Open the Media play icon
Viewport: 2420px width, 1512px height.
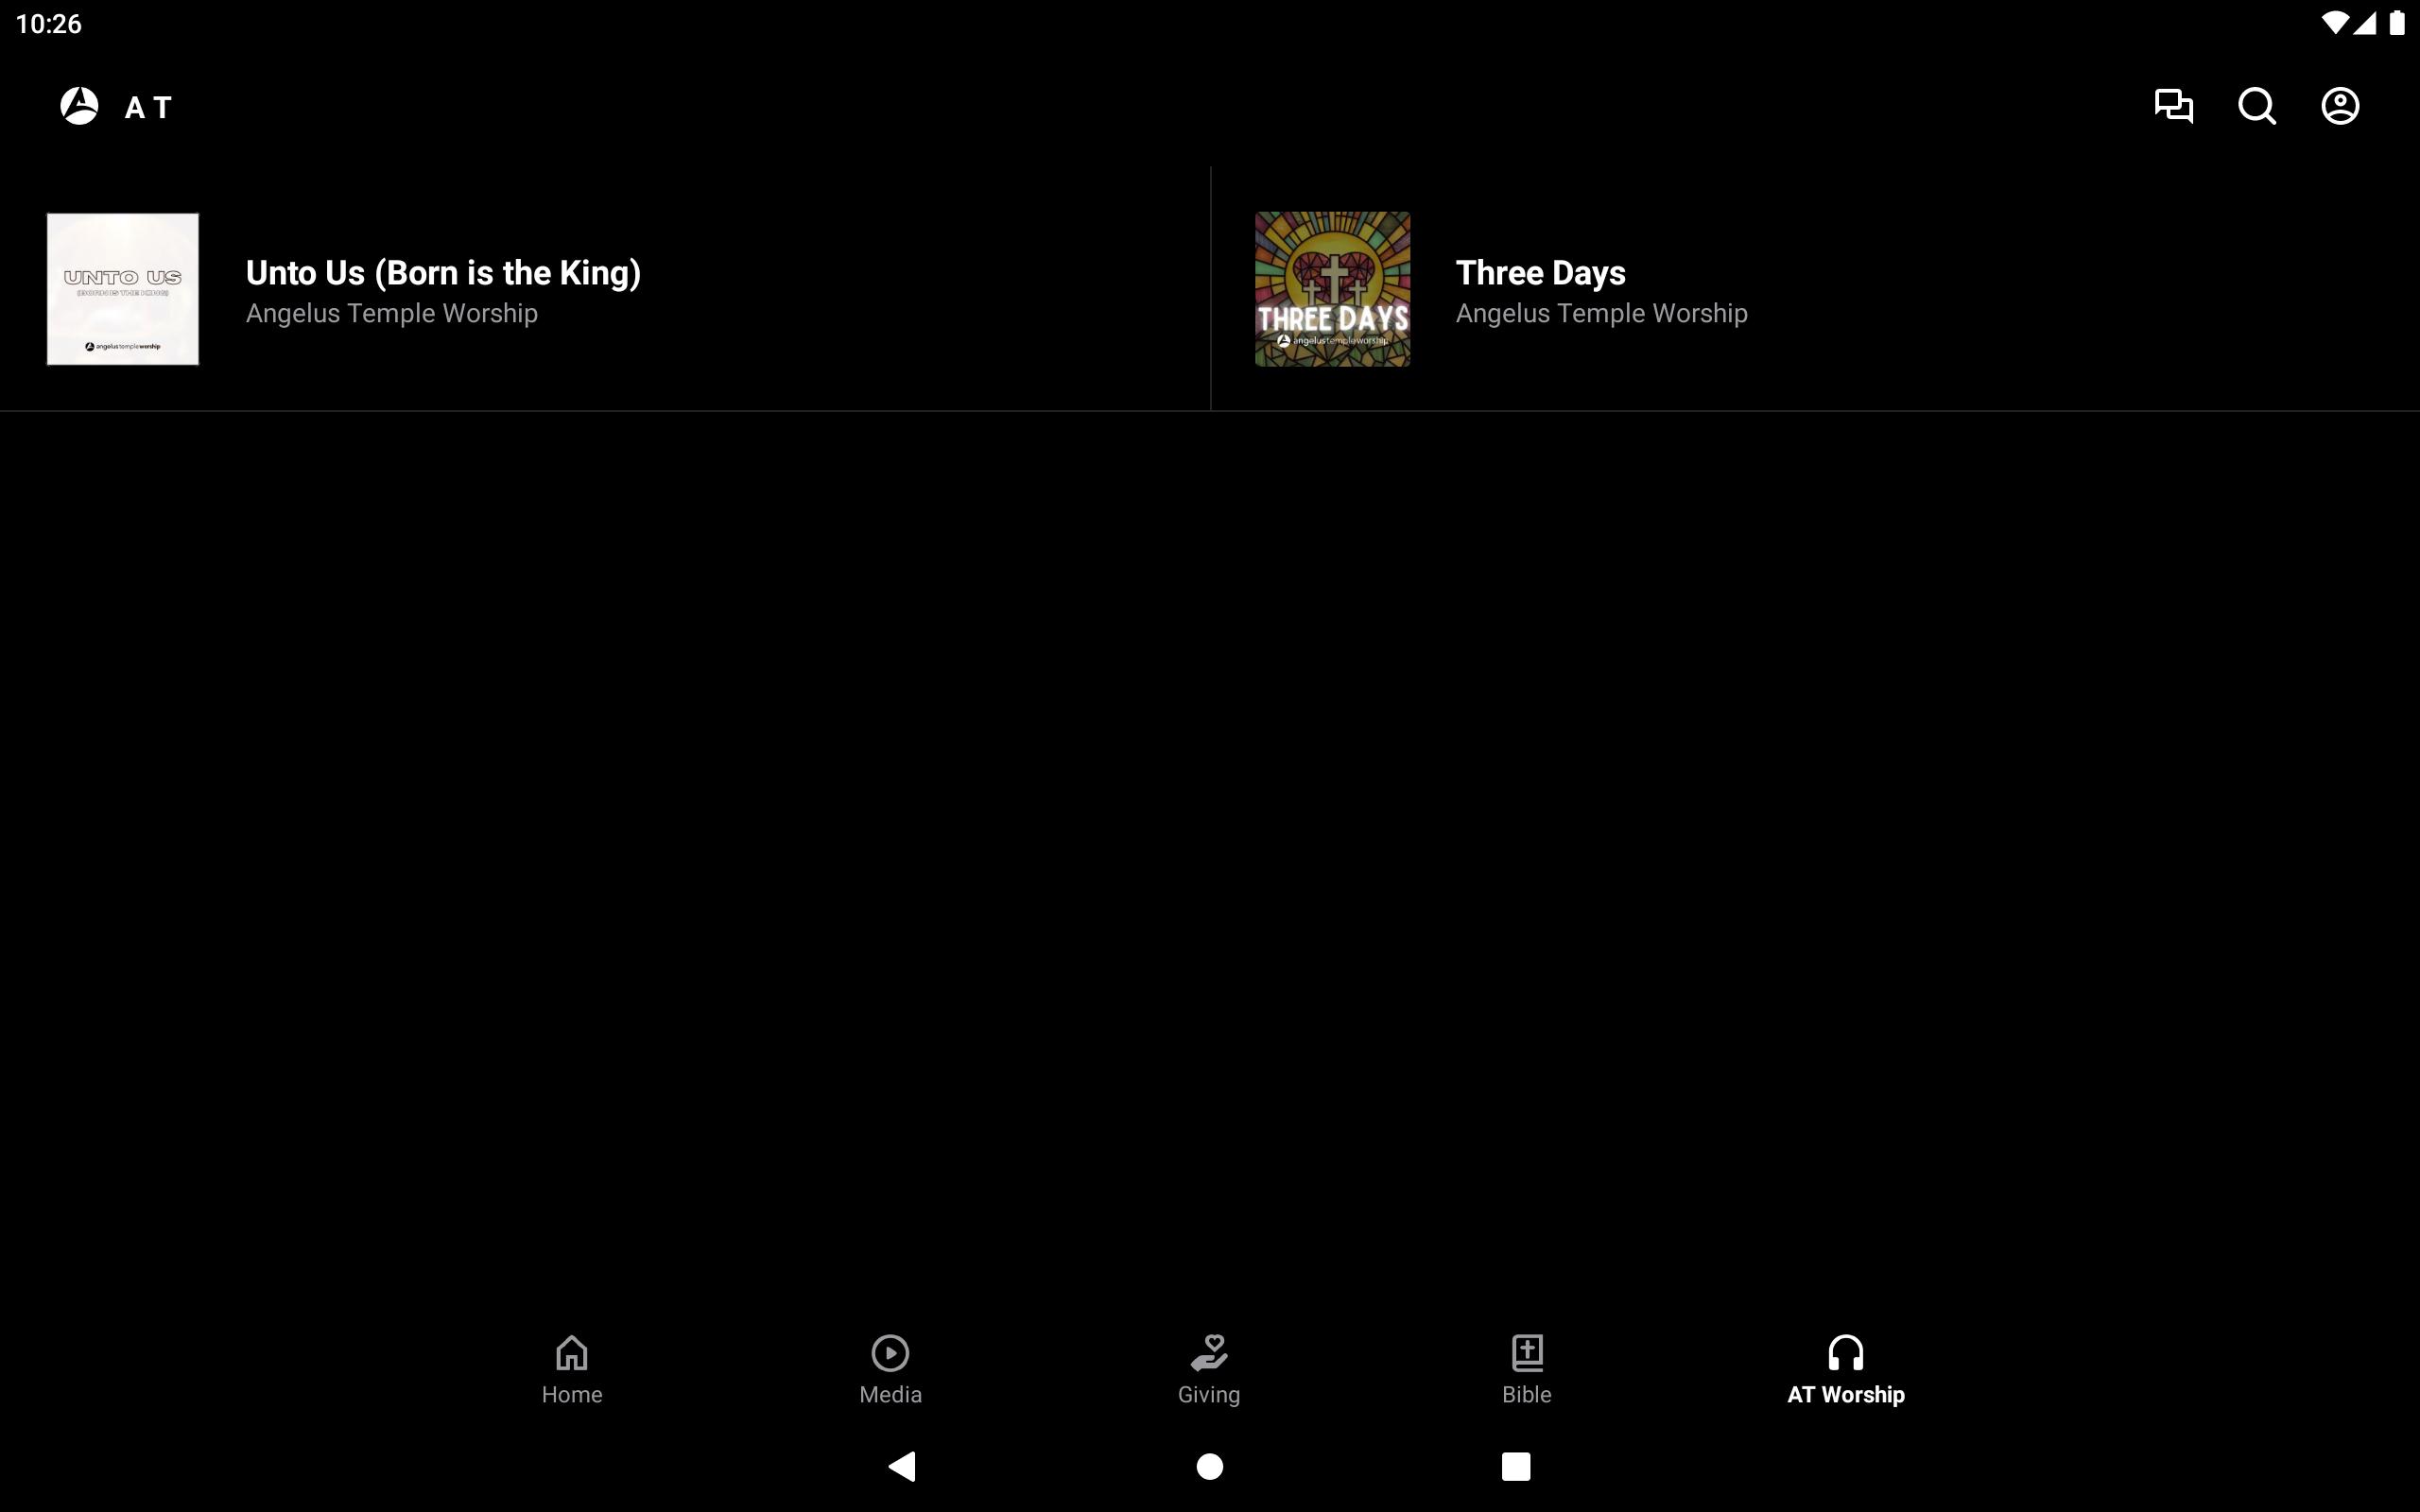[890, 1353]
